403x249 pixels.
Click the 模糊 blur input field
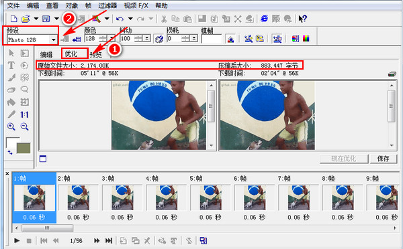click(212, 39)
